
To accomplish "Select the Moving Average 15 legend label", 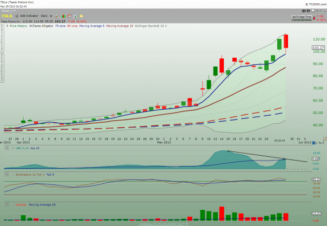I will click(x=119, y=26).
